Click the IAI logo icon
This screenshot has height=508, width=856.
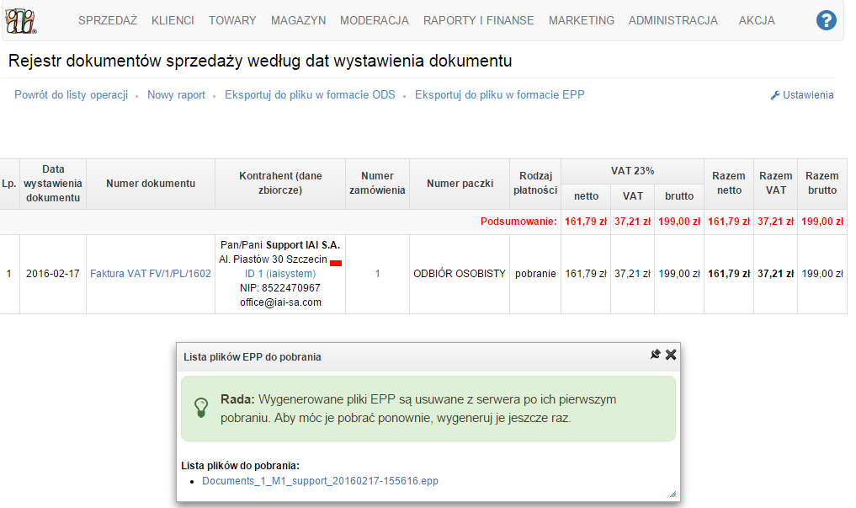click(x=20, y=20)
